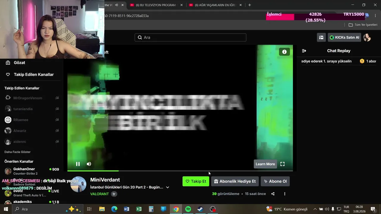This screenshot has height=214, width=381.
Task: Expand the stream title details chevron
Action: [168, 187]
